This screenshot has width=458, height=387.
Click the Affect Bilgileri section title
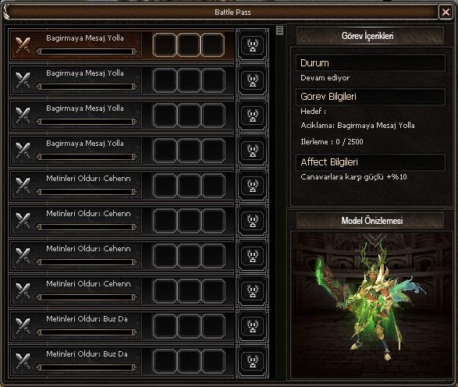pos(329,162)
